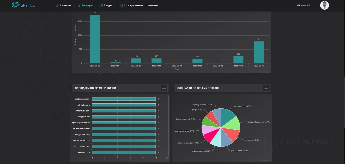The width and height of the screenshot is (345, 164).
Task: Click the icon beside Видео
Action: coord(102,5)
